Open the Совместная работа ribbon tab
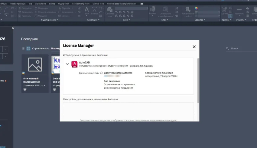 pyautogui.click(x=81, y=4)
